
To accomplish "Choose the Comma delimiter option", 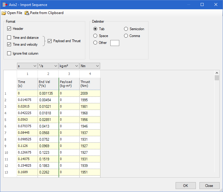I will pos(126,36).
